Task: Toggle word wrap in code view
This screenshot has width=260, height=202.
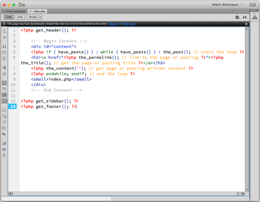Action: (x=4, y=95)
